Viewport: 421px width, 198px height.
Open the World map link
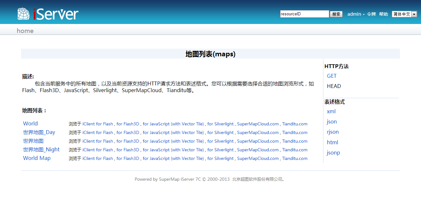pyautogui.click(x=30, y=123)
